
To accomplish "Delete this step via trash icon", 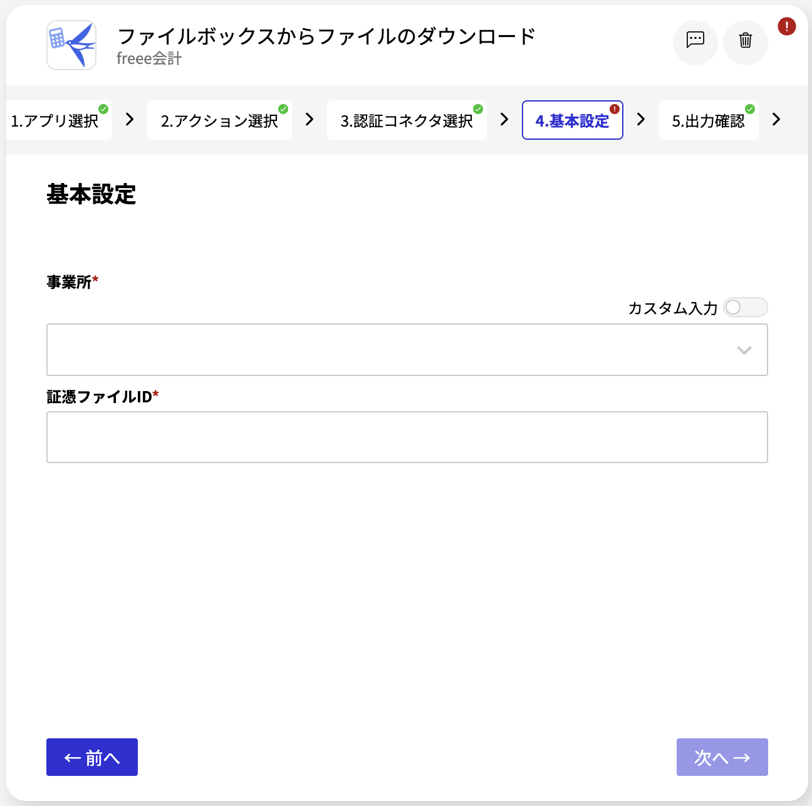I will 746,42.
